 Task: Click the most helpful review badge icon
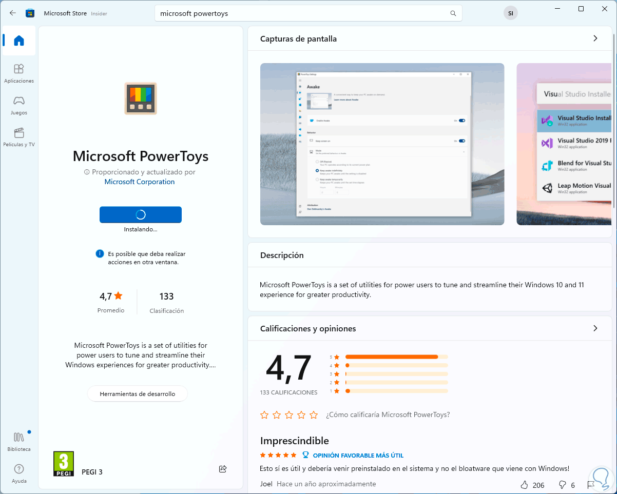(x=305, y=455)
